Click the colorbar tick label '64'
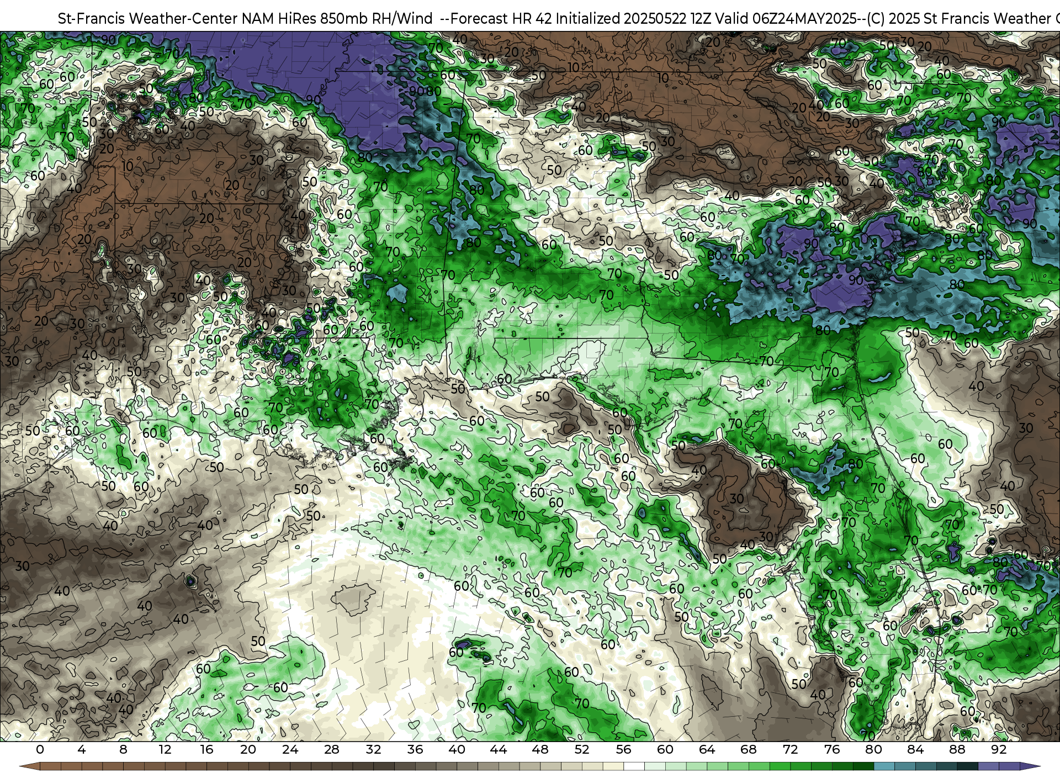The image size is (1060, 773). pos(707,750)
